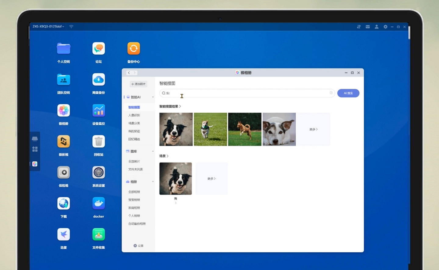
Task: Open the 保险箱 safe box icon
Action: point(63,173)
